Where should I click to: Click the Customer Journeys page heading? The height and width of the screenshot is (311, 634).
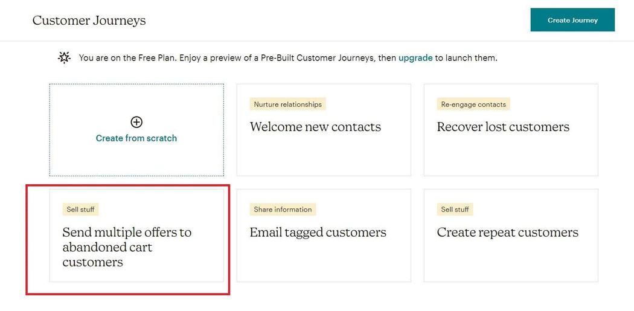pos(89,21)
